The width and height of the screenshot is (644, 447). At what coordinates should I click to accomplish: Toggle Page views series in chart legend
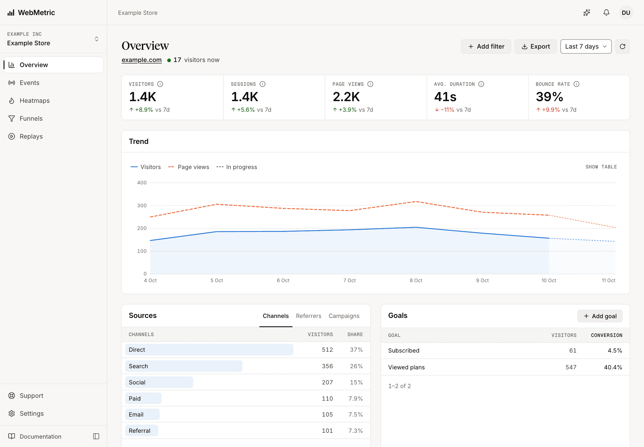[x=188, y=167]
